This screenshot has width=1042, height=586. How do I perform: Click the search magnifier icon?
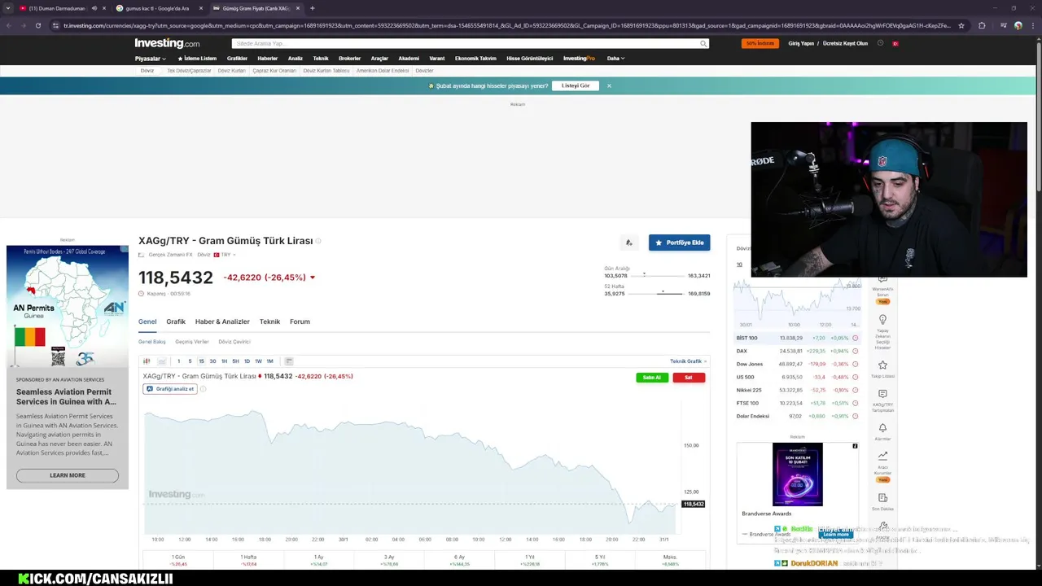click(703, 43)
